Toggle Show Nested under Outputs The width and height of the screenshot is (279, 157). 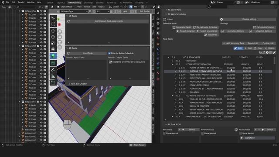pos(241,133)
